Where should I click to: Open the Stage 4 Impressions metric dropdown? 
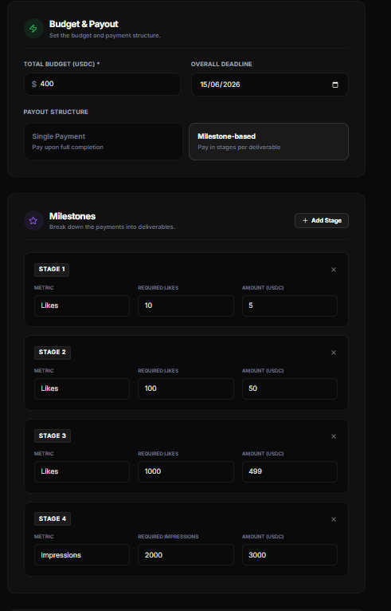pyautogui.click(x=82, y=555)
